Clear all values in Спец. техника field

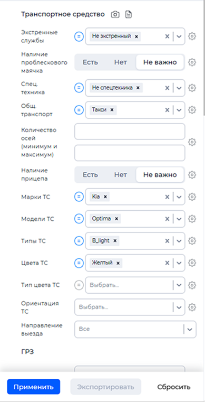coord(167,88)
